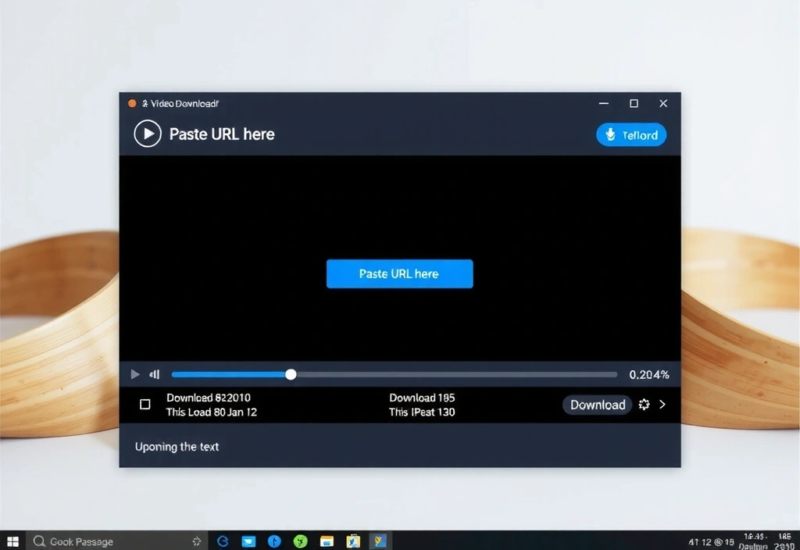Enable the checkbox next to This Load 80 Jan 12
Screen dimensions: 800x550
click(x=145, y=404)
